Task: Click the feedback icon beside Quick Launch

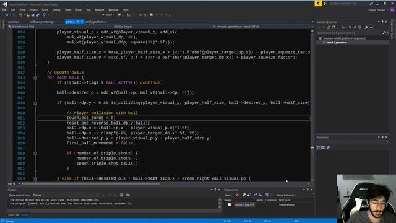Action: [x=325, y=4]
